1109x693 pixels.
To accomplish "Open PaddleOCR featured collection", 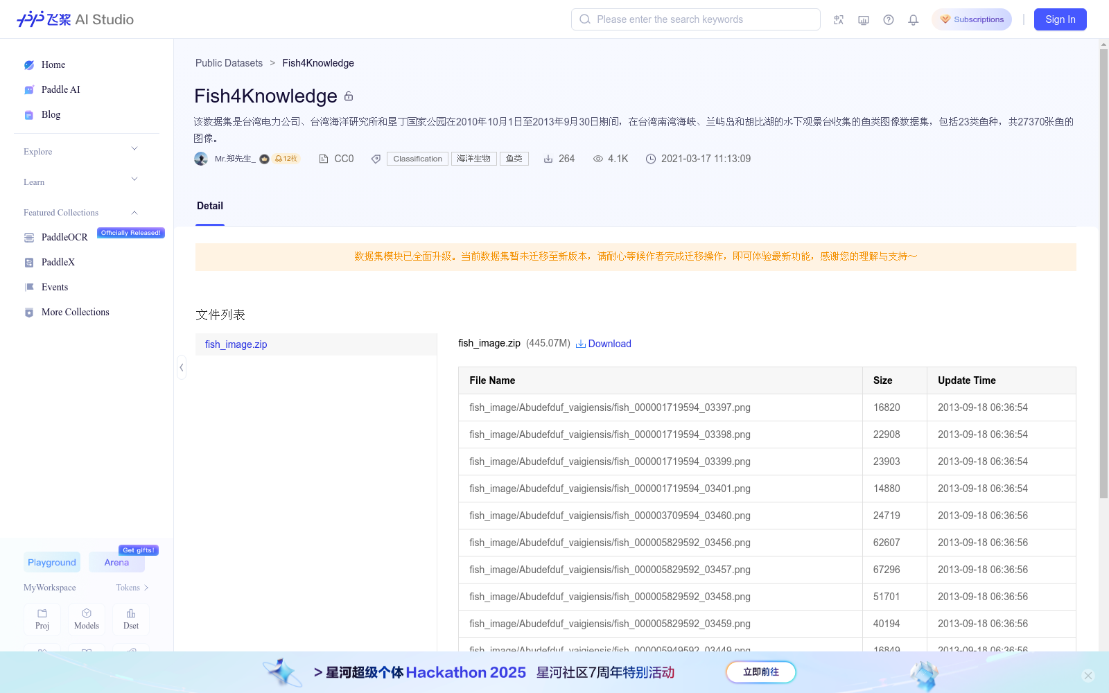I will (x=64, y=238).
